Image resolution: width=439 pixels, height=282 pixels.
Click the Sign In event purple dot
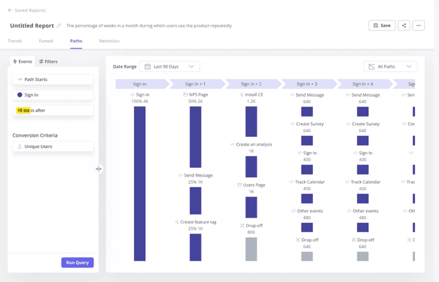[x=20, y=95]
